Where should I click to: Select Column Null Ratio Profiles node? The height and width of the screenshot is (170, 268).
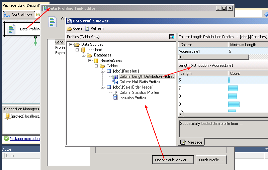pyautogui.click(x=140, y=82)
